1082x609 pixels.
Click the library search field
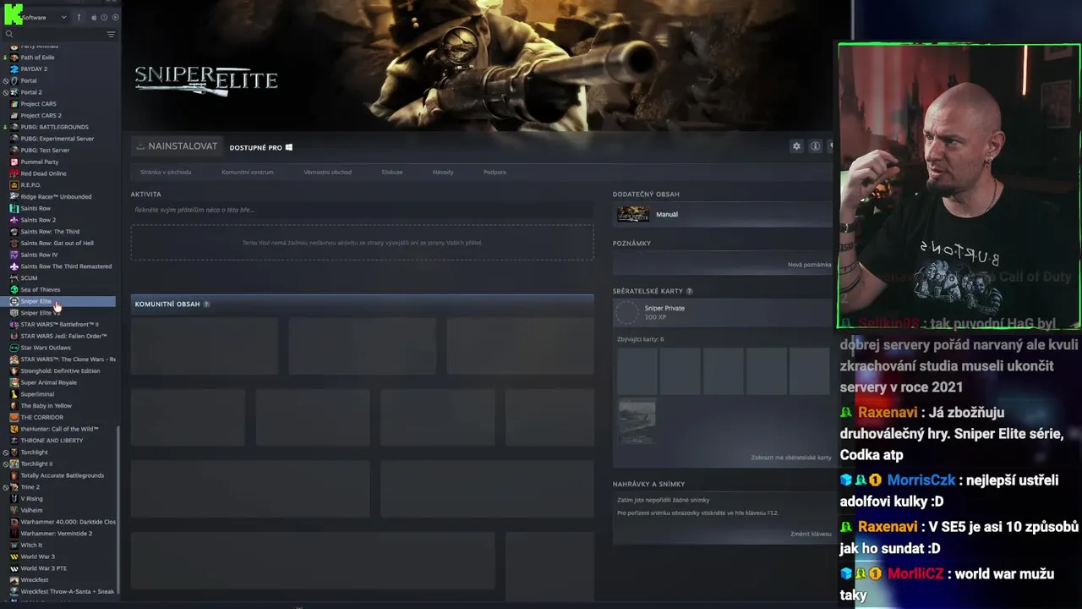[59, 34]
